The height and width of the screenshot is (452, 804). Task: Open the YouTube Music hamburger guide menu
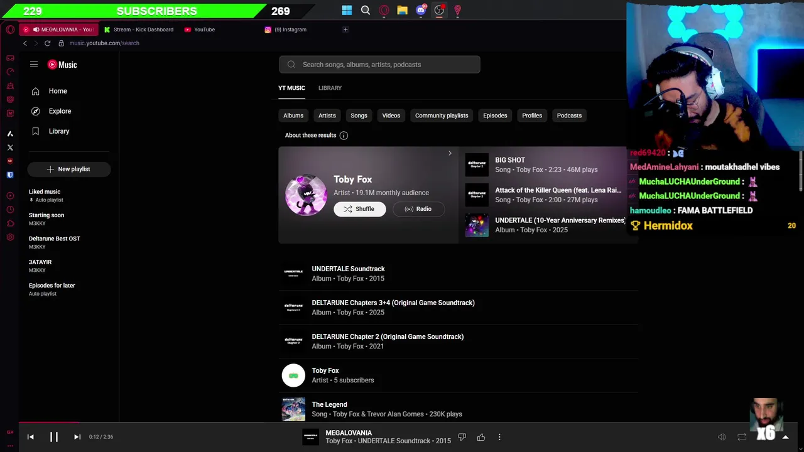tap(34, 65)
